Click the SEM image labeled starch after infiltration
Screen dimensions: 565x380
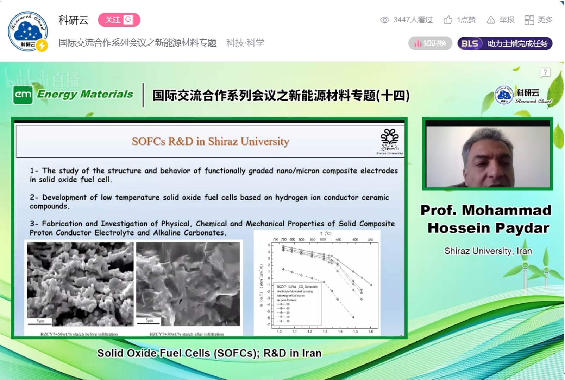pos(188,284)
